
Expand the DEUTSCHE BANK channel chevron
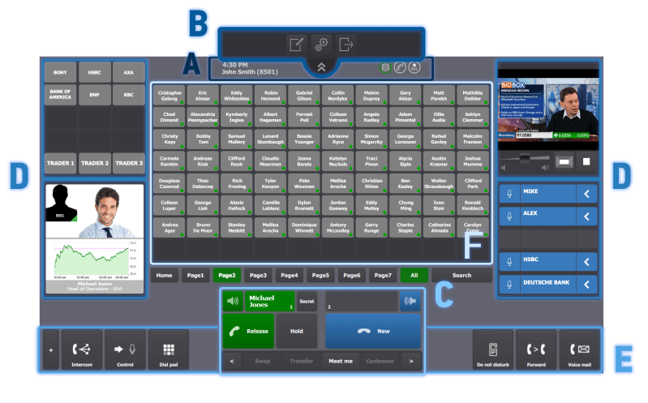click(586, 284)
